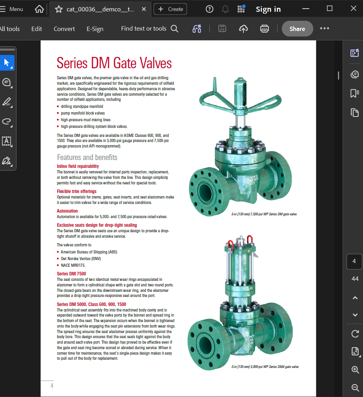
Task: Open the Add comment tool's corner flyout arrow
Action: click(11, 87)
